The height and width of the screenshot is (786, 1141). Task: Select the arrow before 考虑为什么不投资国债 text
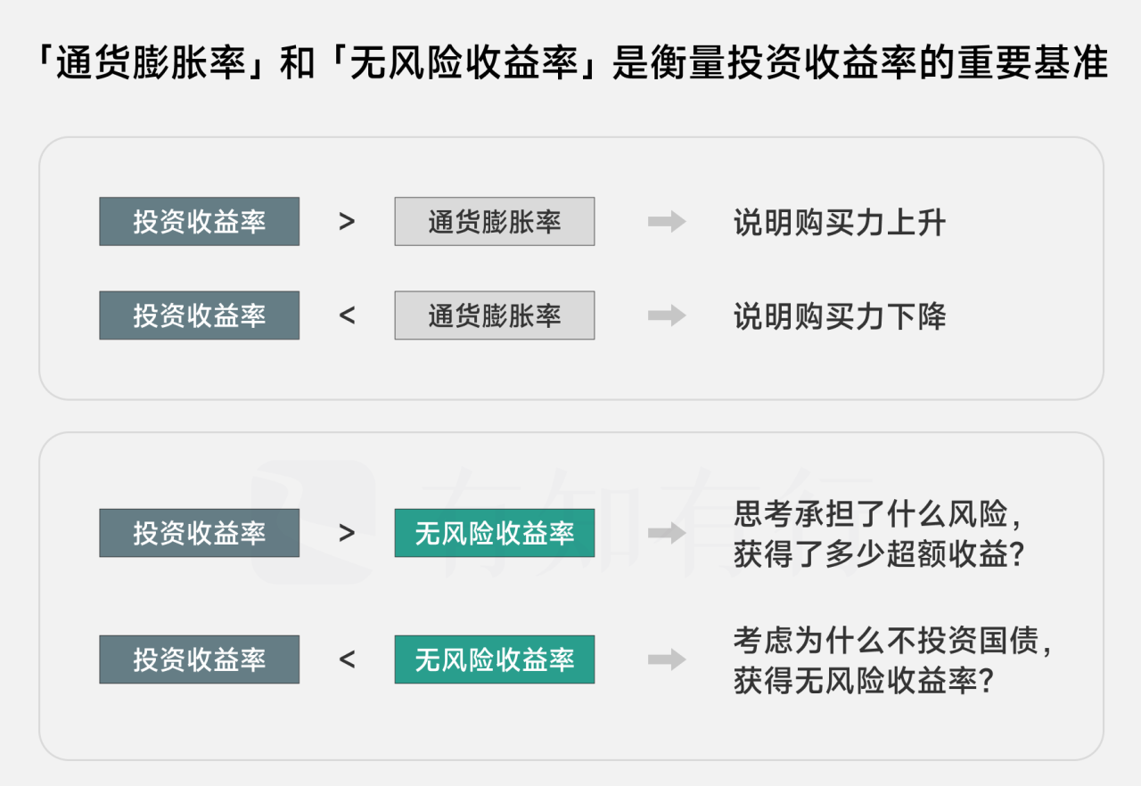(x=666, y=659)
